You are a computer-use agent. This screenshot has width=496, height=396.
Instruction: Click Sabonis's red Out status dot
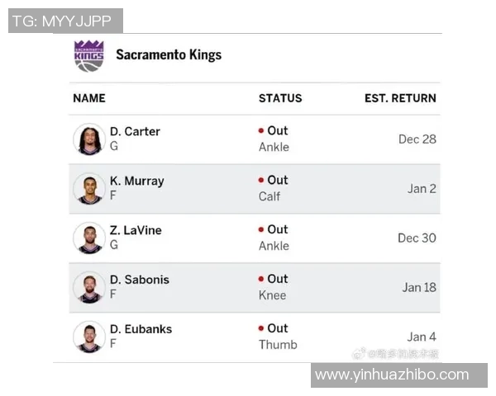261,279
